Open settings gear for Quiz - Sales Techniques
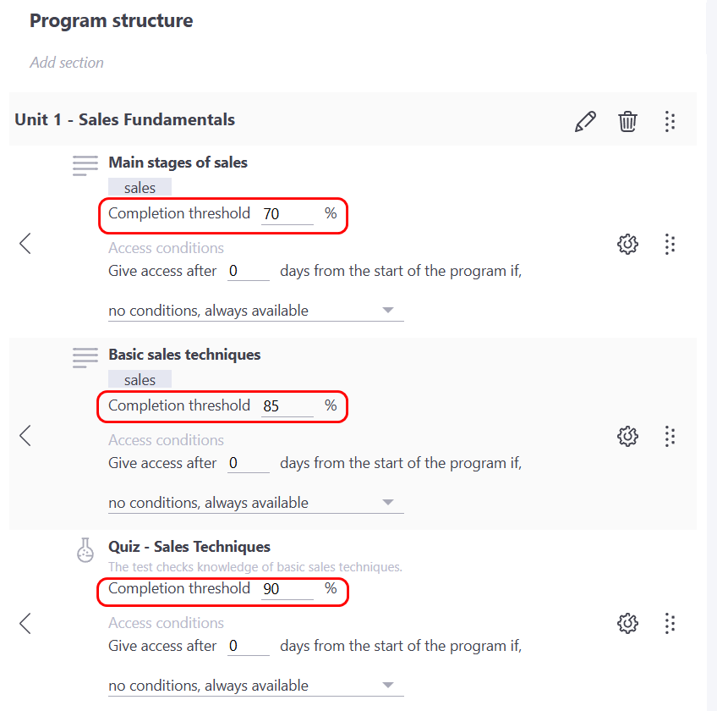The height and width of the screenshot is (711, 717). pyautogui.click(x=627, y=624)
